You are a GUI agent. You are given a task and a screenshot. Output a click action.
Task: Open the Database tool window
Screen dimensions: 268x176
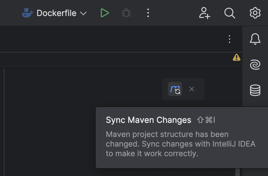(x=255, y=90)
